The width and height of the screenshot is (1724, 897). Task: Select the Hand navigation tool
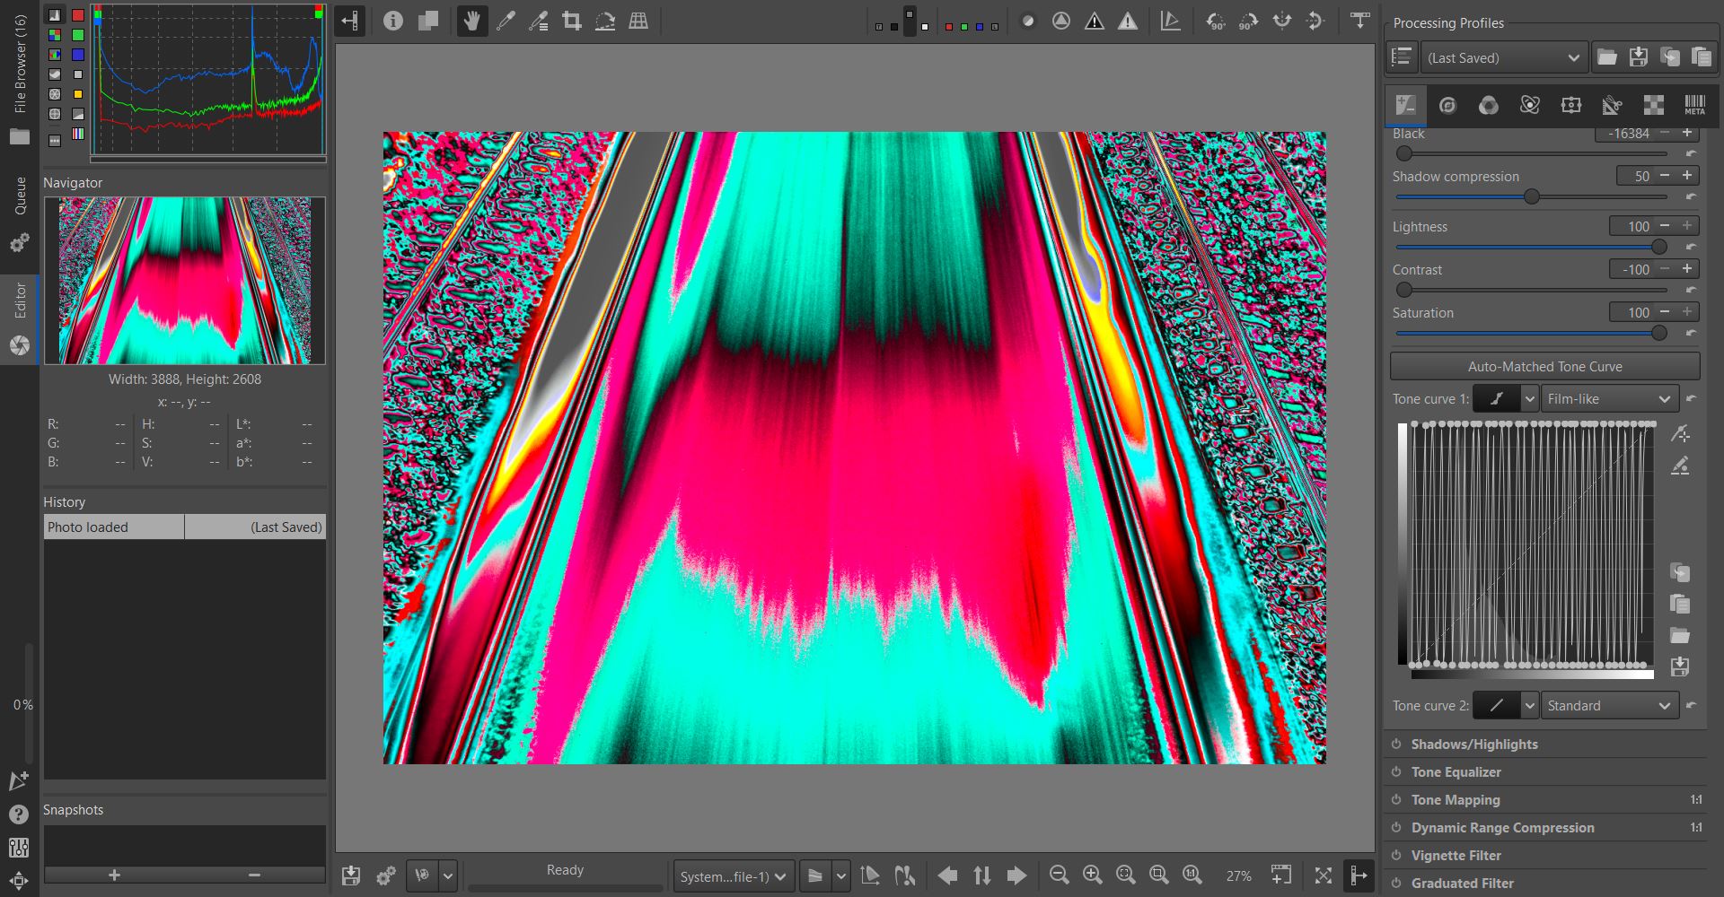click(x=471, y=21)
